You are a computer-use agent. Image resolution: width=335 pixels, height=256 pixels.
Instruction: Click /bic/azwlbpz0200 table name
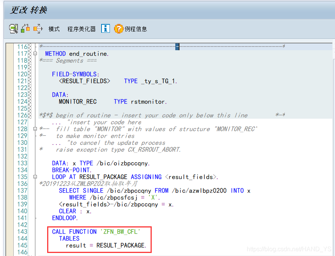tap(199, 191)
